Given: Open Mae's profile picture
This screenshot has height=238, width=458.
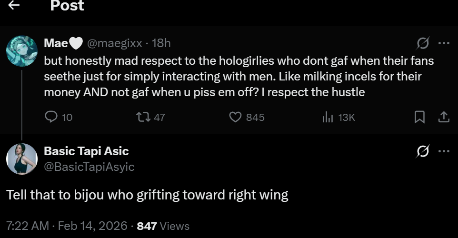Looking at the screenshot, I should pos(22,51).
